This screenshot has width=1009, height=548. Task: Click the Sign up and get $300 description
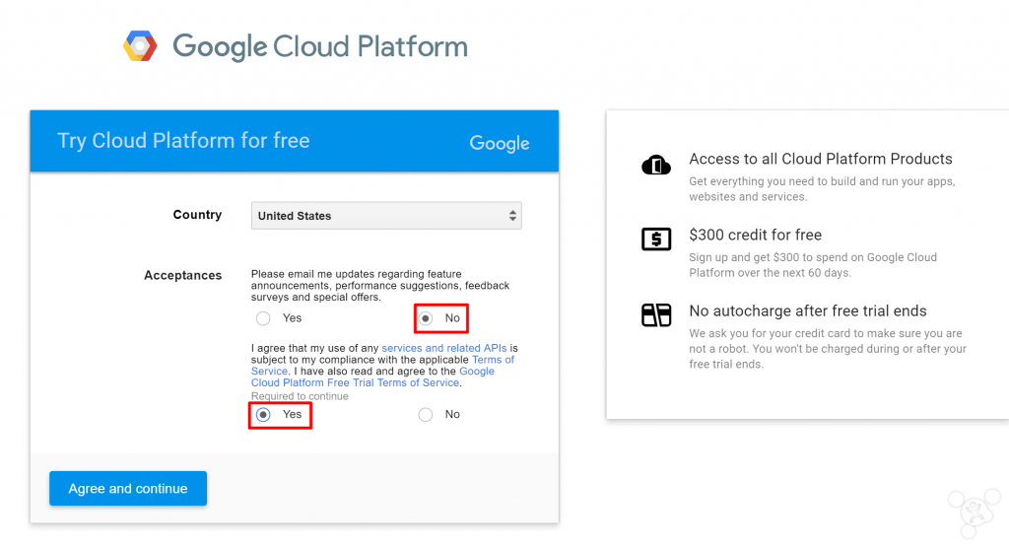813,265
